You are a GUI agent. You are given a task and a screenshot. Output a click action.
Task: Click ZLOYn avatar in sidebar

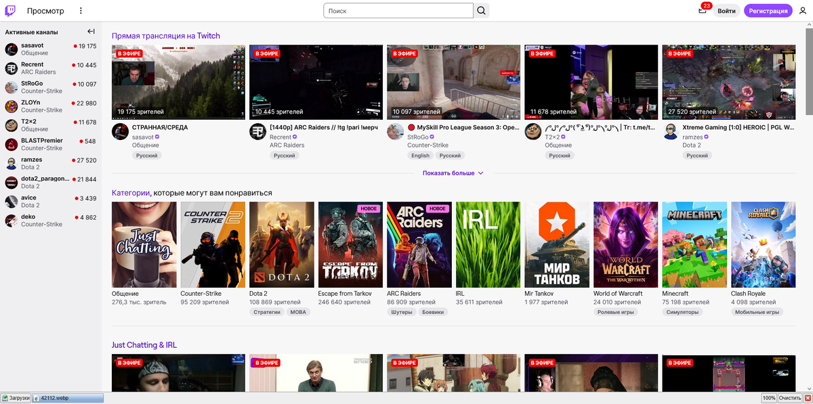coord(12,106)
